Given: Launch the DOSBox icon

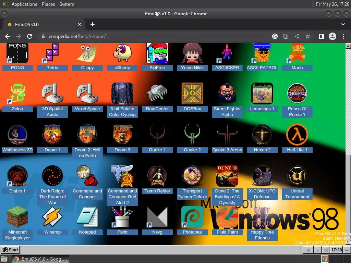Looking at the screenshot, I should coord(192,93).
